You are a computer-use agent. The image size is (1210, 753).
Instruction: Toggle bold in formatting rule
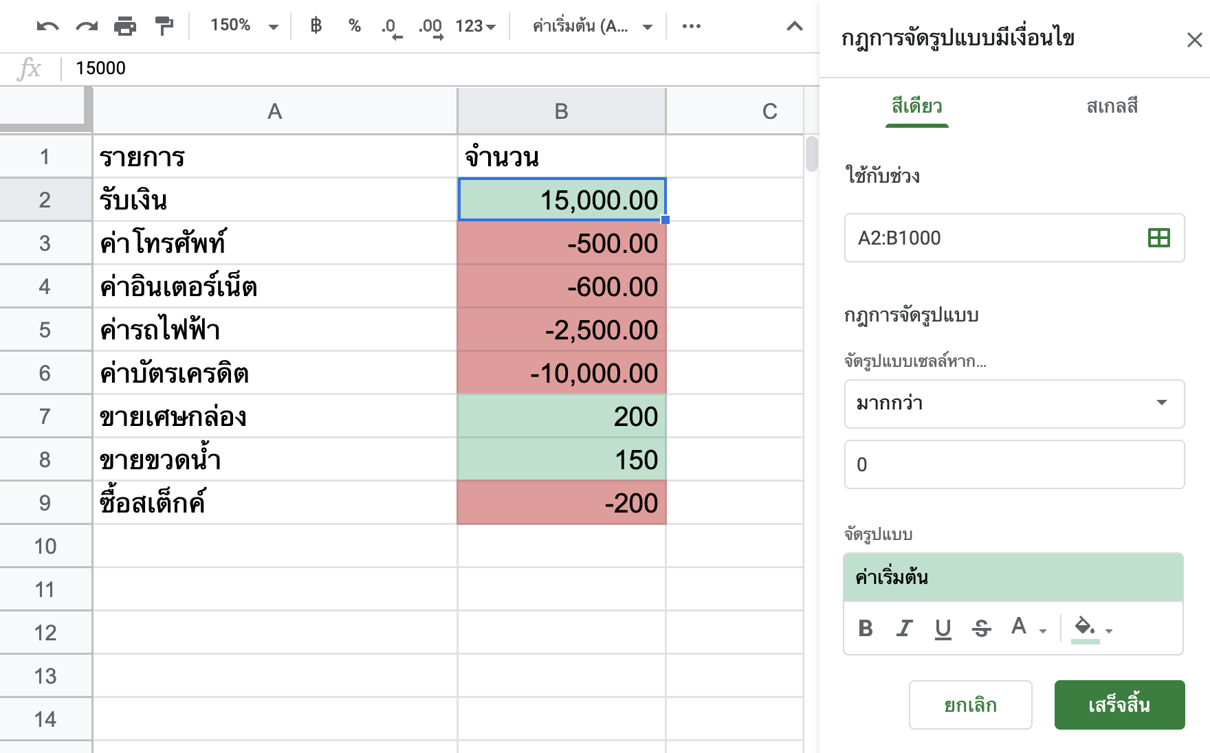point(866,628)
